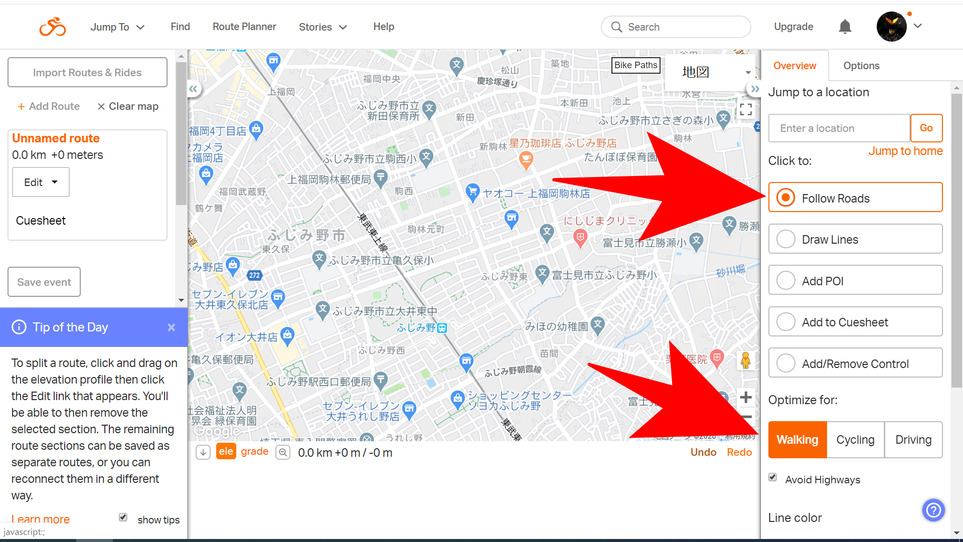
Task: Click elevation zoom magnifier icon
Action: (283, 452)
